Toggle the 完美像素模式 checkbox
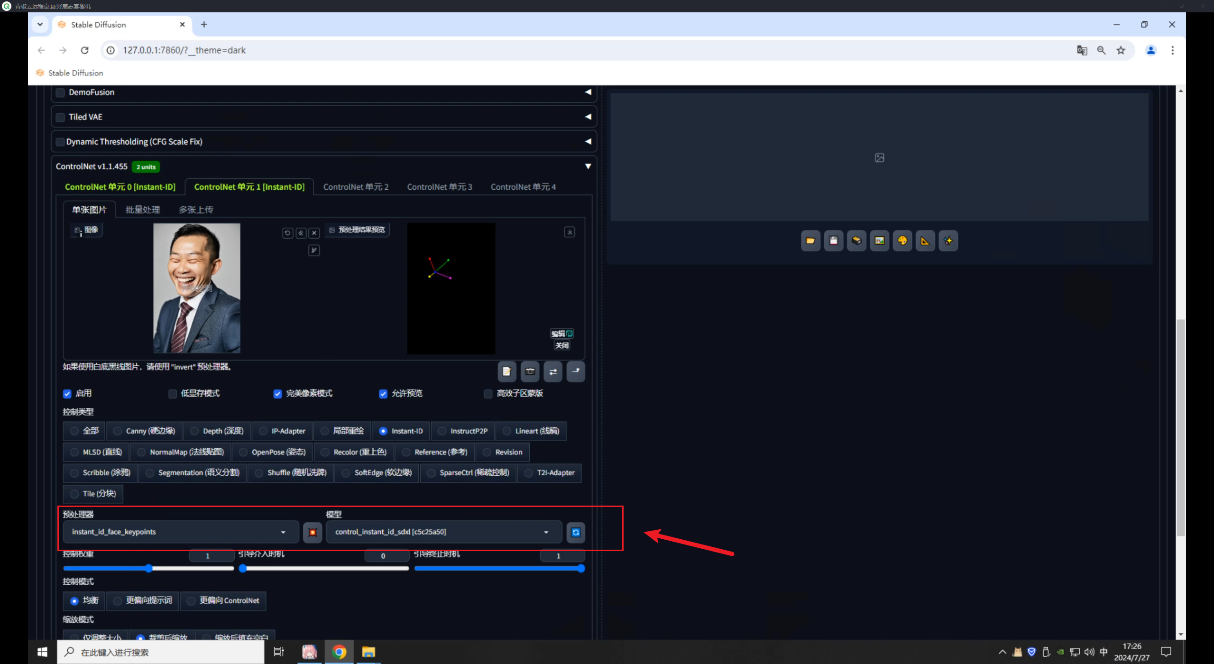The width and height of the screenshot is (1214, 664). (x=278, y=394)
